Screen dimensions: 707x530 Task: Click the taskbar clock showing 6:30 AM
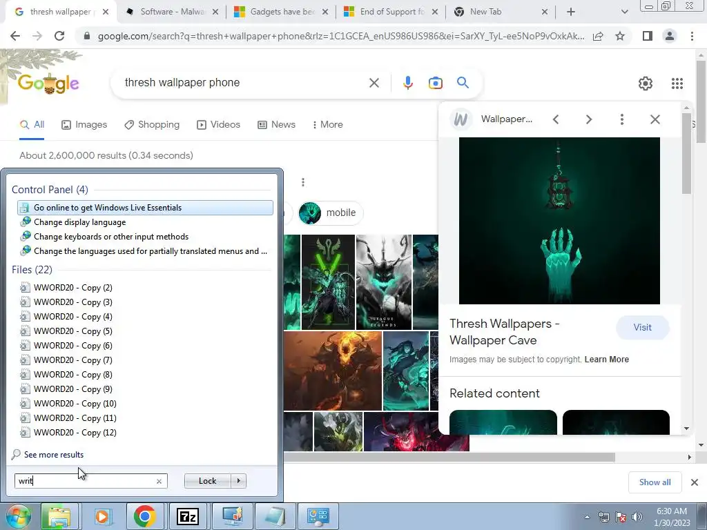click(x=671, y=517)
